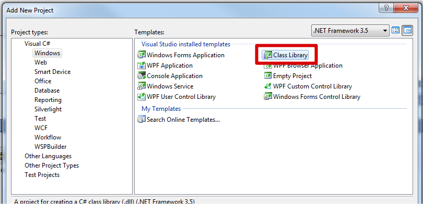Select the WPF User Control Library icon
This screenshot has width=423, height=204.
point(142,97)
